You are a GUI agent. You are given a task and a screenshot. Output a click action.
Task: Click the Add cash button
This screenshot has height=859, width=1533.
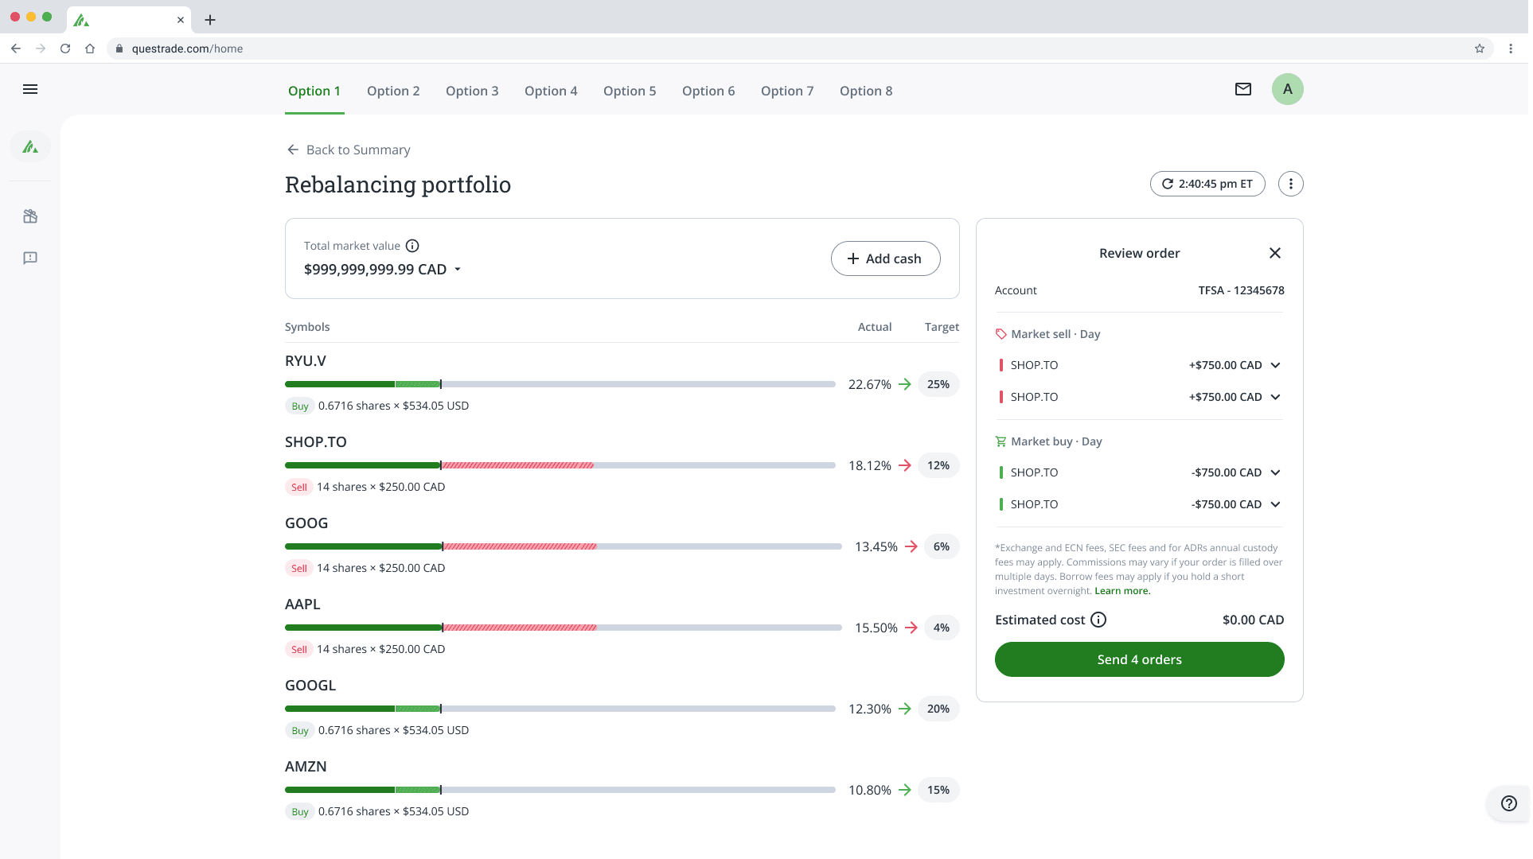[885, 258]
